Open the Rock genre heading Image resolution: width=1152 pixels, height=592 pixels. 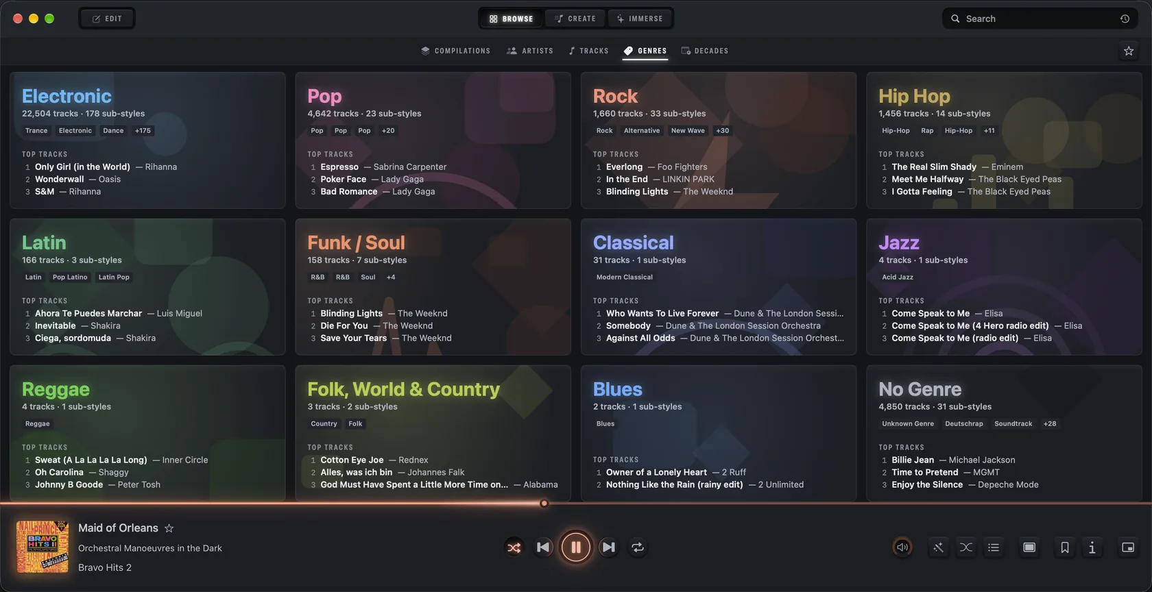615,96
